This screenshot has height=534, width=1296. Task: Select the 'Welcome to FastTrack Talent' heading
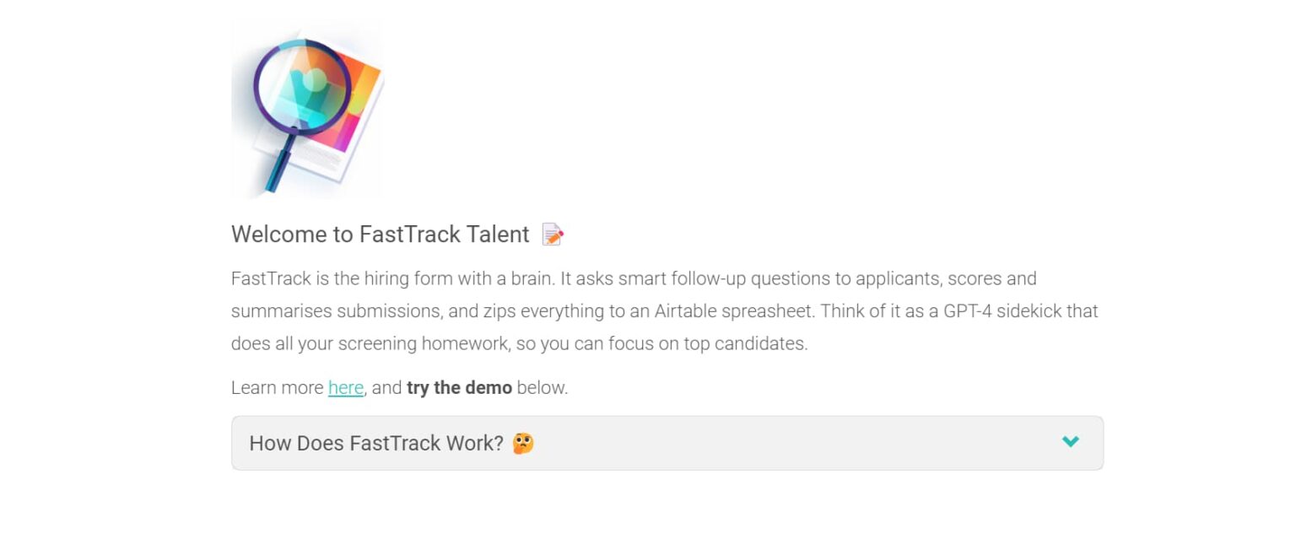(x=379, y=235)
